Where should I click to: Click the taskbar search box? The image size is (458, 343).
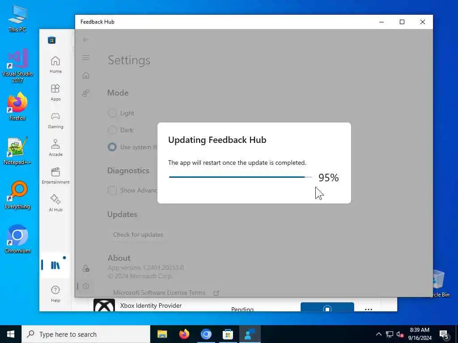pyautogui.click(x=86, y=334)
